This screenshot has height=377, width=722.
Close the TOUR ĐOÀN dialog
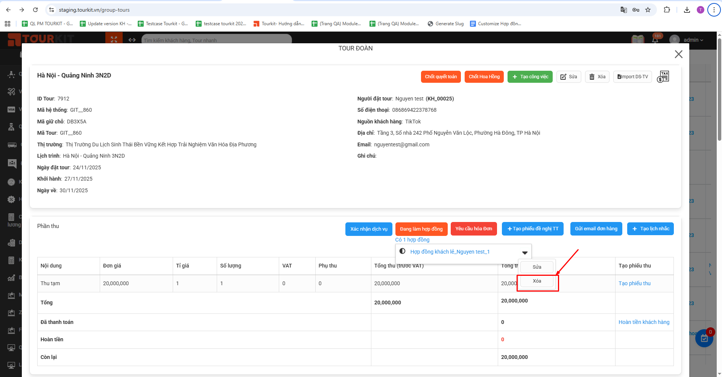tap(678, 54)
